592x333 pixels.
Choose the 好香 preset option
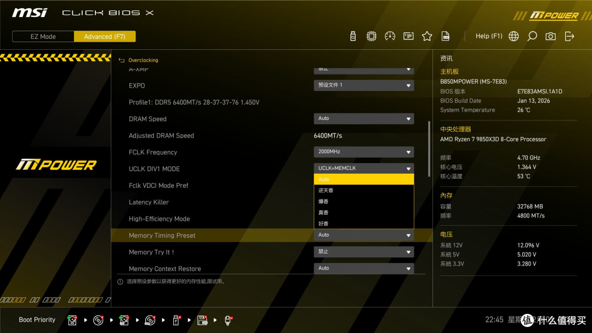pos(363,223)
